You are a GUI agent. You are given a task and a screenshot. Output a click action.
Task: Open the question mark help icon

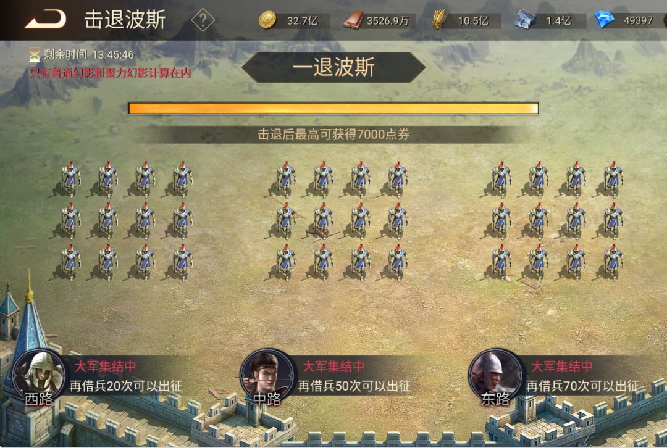203,20
